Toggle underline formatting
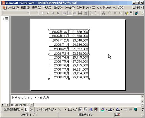 (53, 13)
